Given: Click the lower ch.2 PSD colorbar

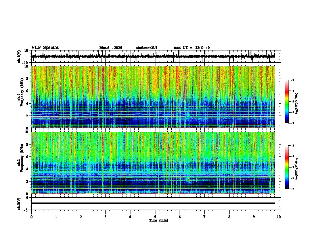Looking at the screenshot, I should (287, 167).
